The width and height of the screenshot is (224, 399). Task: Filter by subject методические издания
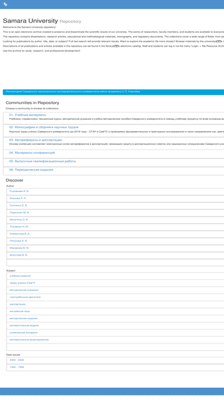(24, 318)
